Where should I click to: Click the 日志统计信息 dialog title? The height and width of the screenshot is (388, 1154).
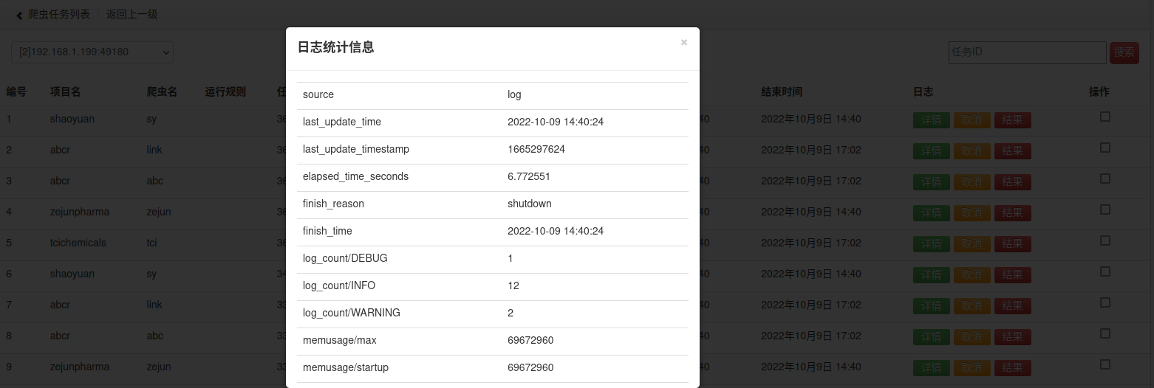[335, 47]
